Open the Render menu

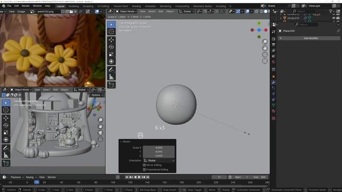pyautogui.click(x=26, y=6)
